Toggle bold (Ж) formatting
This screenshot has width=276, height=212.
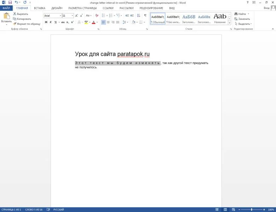click(x=46, y=22)
